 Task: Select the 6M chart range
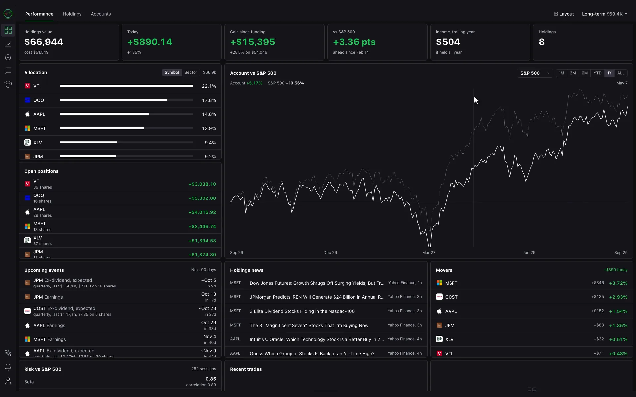(x=585, y=73)
